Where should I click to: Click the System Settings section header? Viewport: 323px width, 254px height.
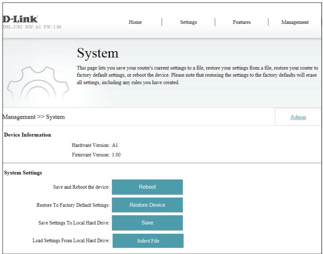(x=23, y=173)
